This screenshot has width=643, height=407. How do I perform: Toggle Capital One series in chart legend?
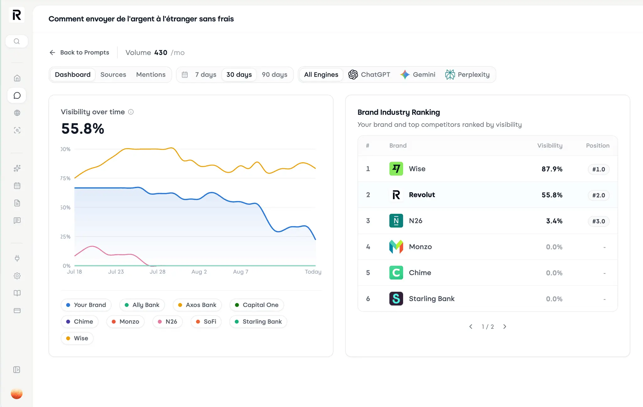[257, 305]
